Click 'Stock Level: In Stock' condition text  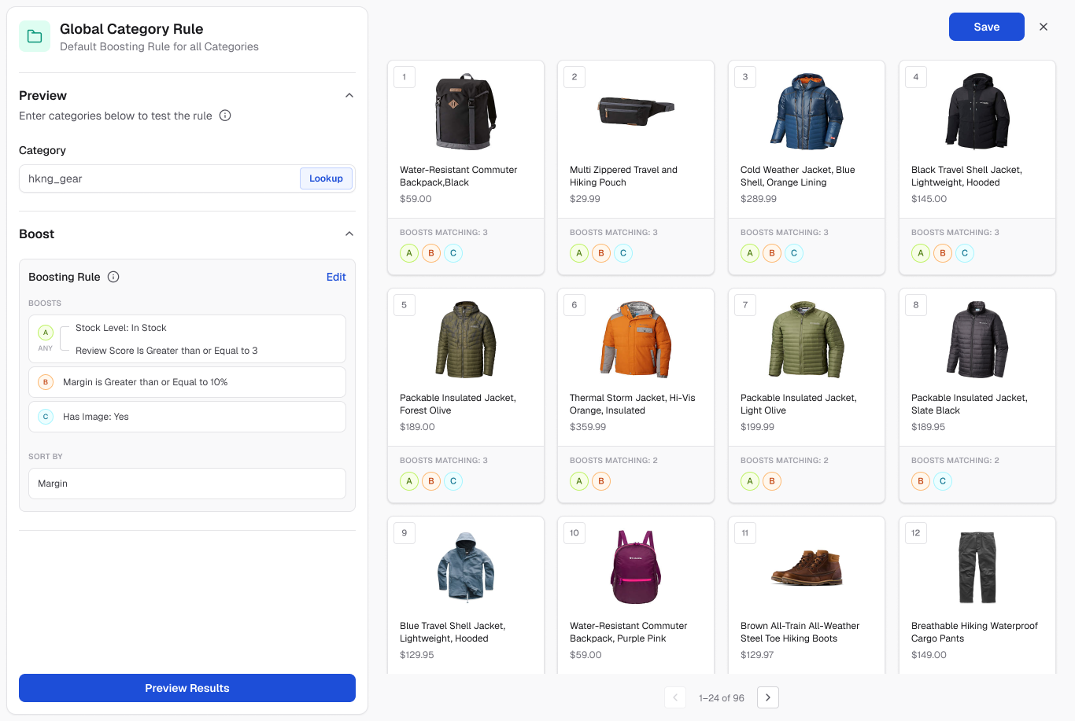pyautogui.click(x=121, y=328)
